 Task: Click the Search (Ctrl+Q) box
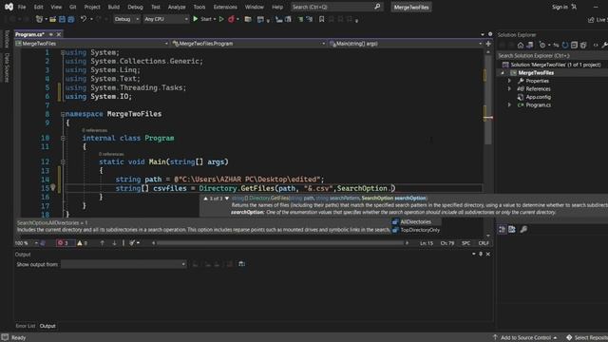(336, 7)
